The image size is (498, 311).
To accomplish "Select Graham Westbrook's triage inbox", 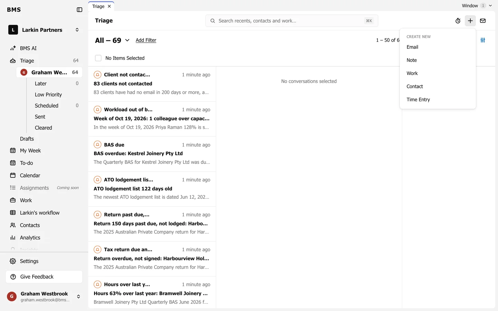I will (x=49, y=72).
